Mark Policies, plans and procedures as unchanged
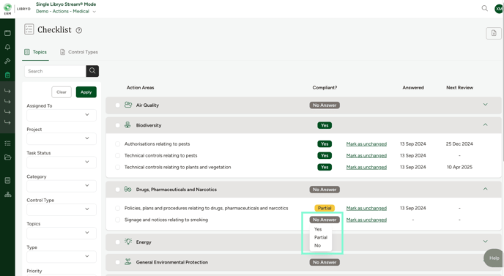The height and width of the screenshot is (276, 504). pos(366,208)
